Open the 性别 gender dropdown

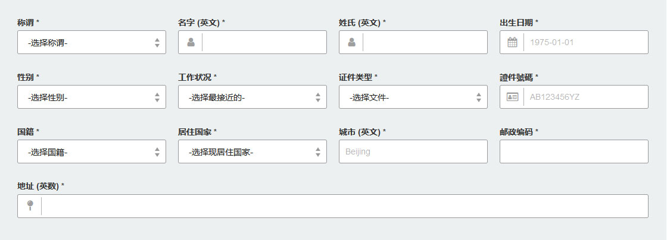click(x=92, y=97)
